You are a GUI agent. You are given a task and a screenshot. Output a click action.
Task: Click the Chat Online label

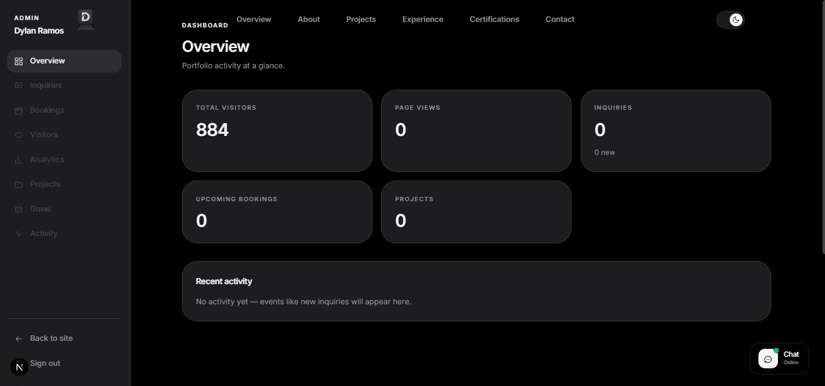791,358
